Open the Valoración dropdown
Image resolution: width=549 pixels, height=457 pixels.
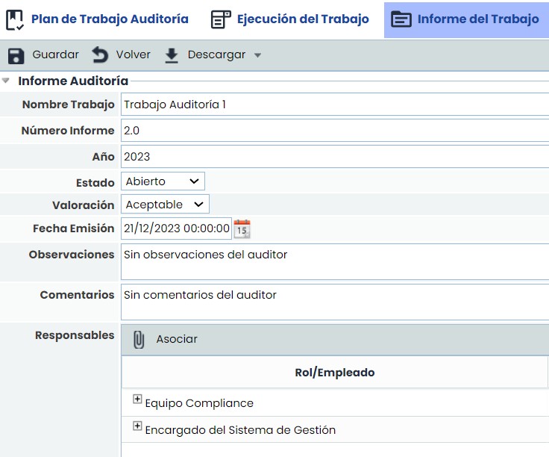click(x=165, y=205)
